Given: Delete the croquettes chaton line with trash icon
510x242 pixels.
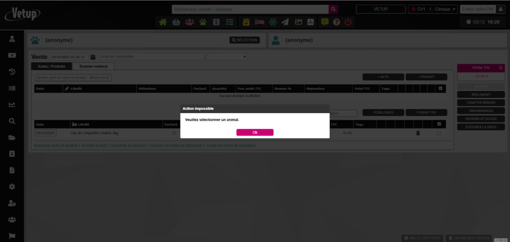Looking at the screenshot, I should pos(418,133).
